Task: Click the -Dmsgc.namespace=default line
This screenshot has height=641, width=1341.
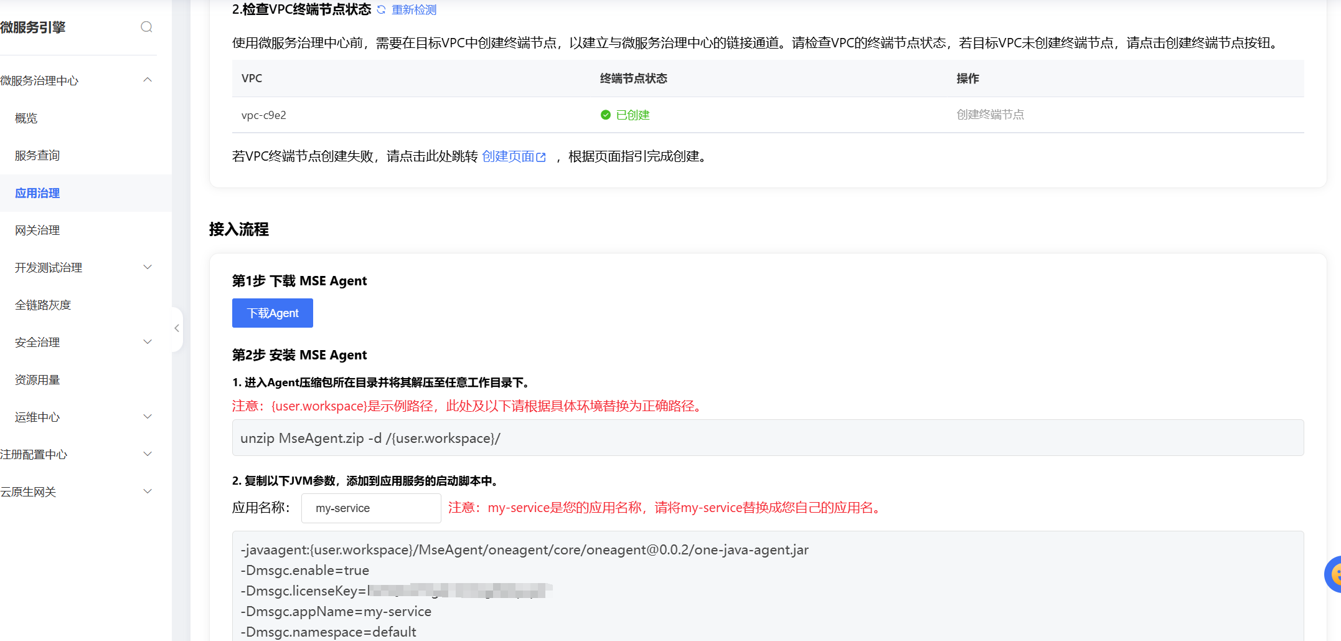Action: [329, 632]
